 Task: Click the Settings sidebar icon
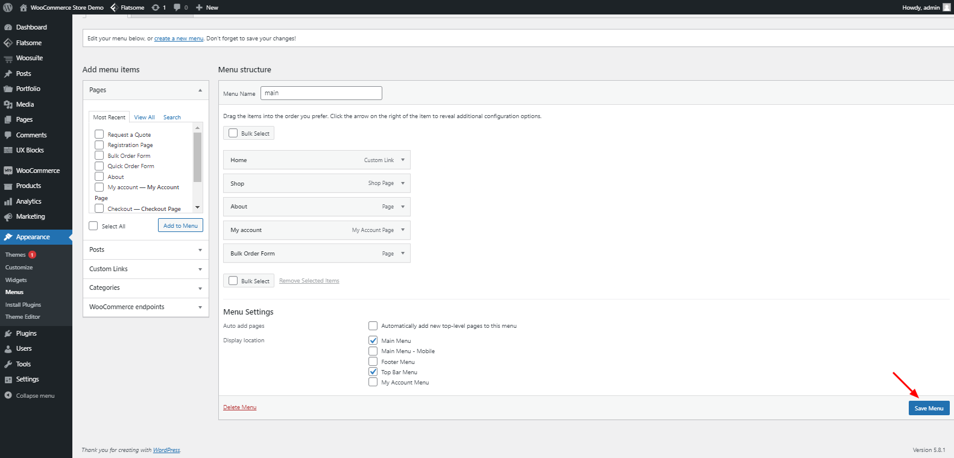tap(8, 380)
